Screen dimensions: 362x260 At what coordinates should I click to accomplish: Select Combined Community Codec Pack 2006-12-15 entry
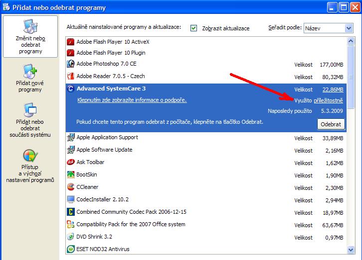[206, 212]
